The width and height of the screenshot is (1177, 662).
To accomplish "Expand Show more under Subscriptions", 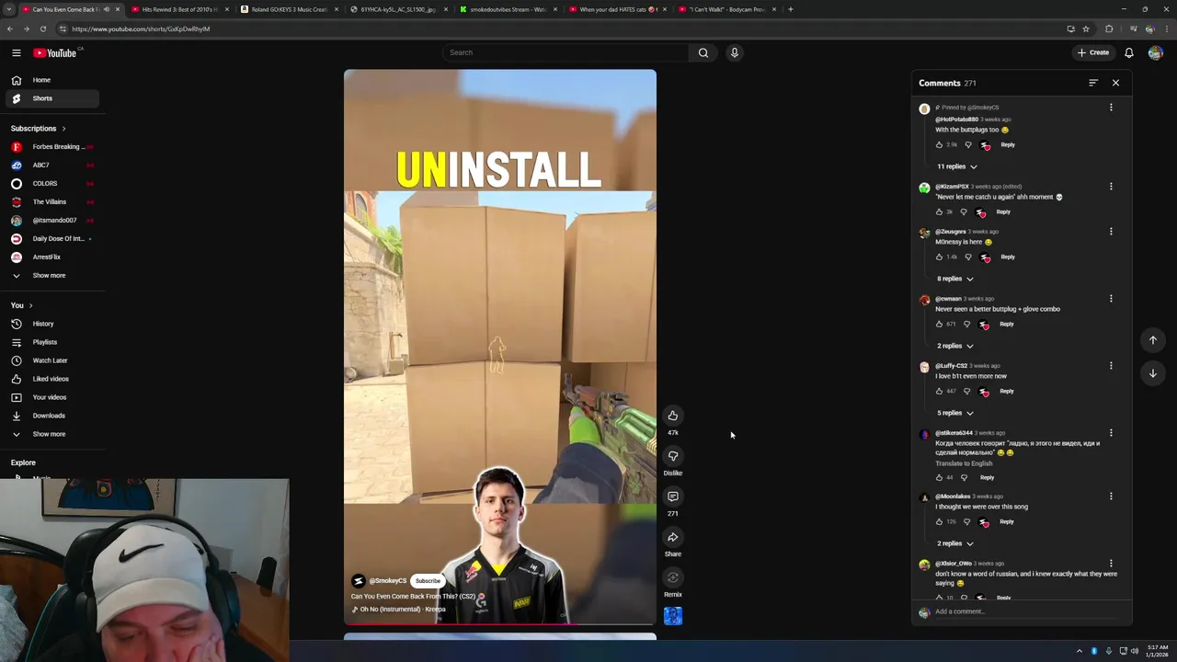I will tap(50, 276).
